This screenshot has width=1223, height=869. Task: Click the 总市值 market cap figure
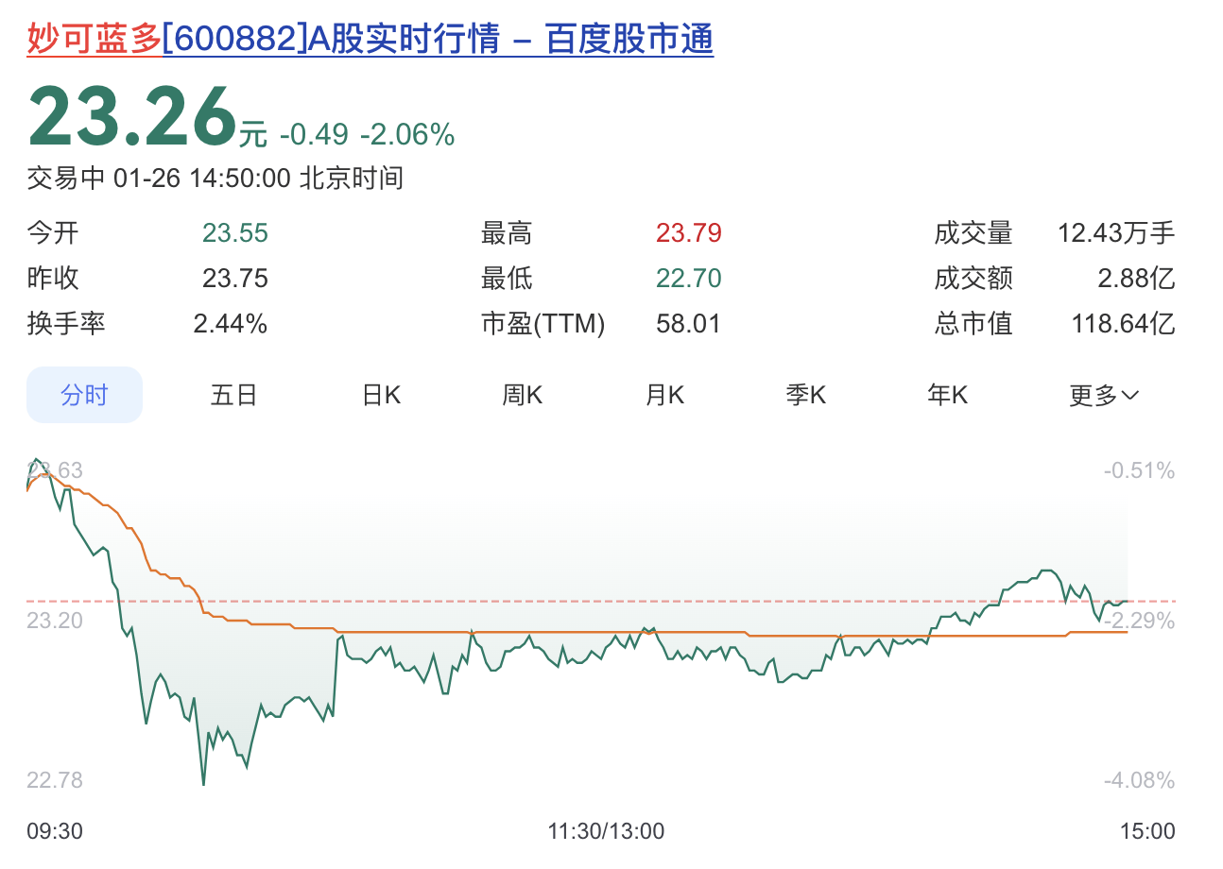pos(1125,323)
